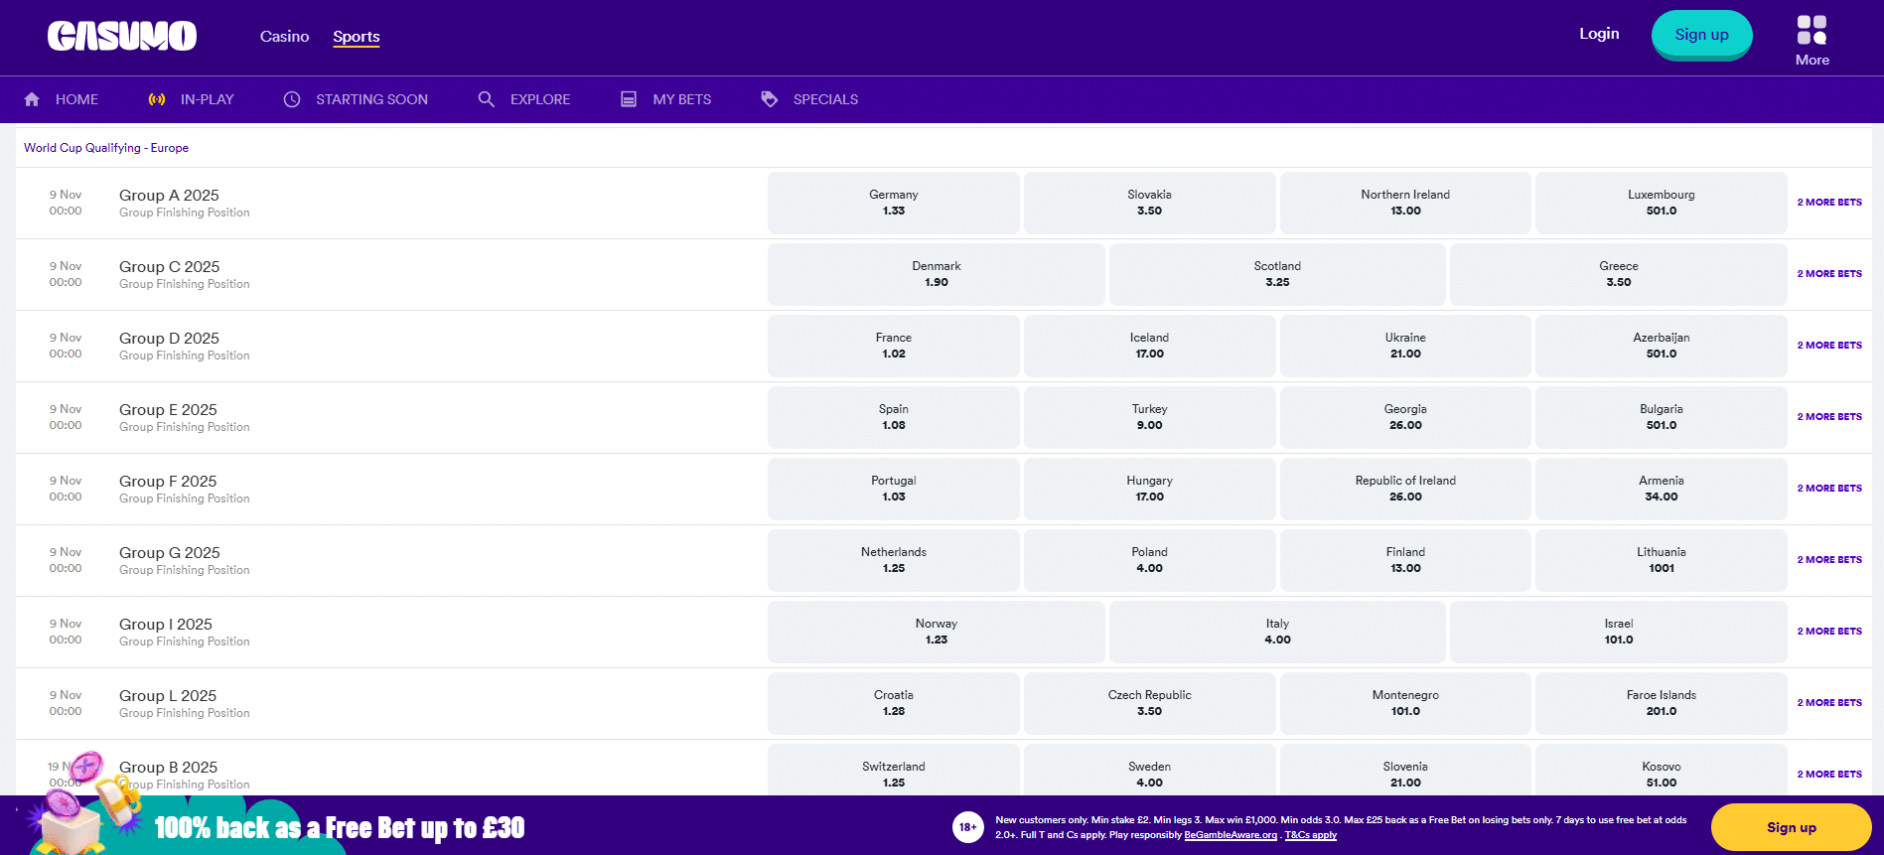The height and width of the screenshot is (855, 1884).
Task: Select Lithuania at 1001 odds
Action: click(1662, 560)
